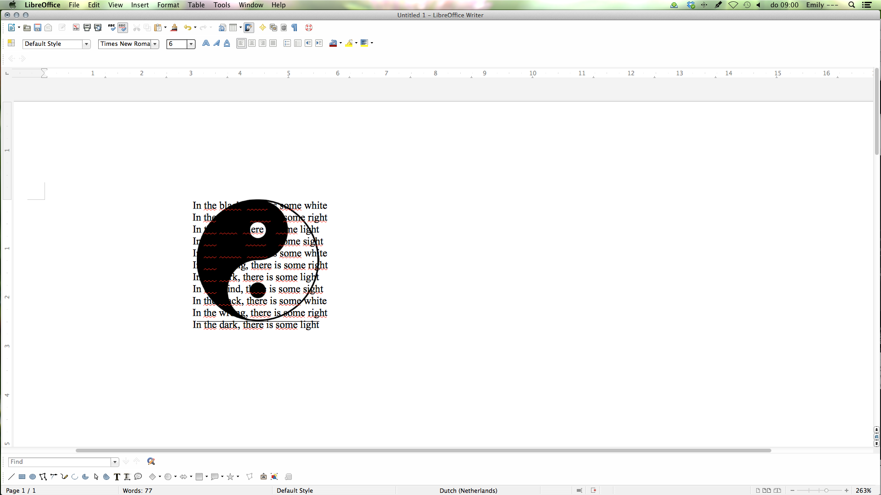Select the Callouts tool
This screenshot has height=495, width=881.
tap(138, 477)
